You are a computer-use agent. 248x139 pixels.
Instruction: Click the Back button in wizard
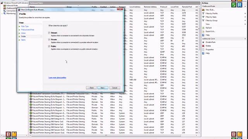tap(91, 88)
